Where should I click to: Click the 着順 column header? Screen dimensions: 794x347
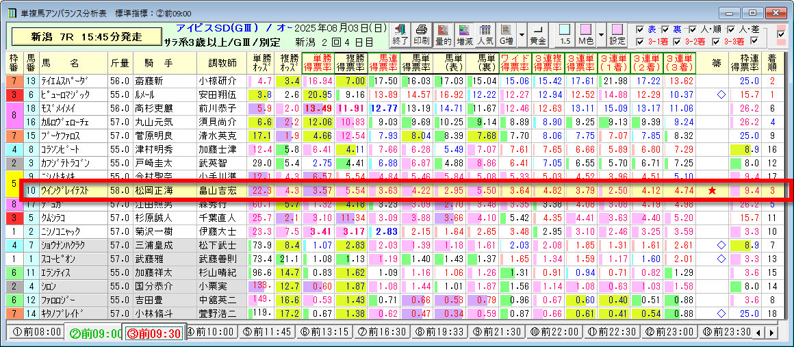pyautogui.click(x=772, y=62)
